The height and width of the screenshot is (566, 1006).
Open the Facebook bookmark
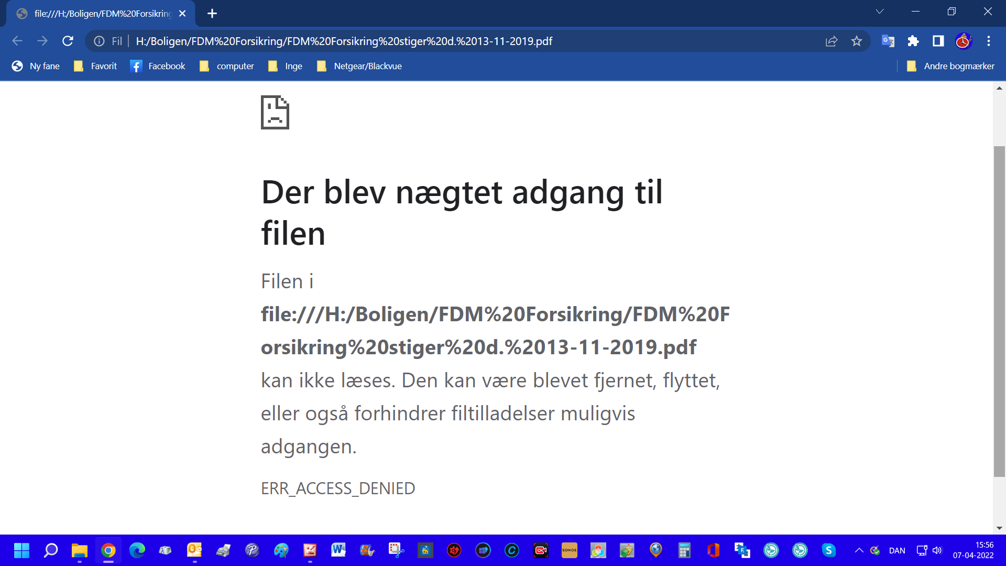tap(158, 66)
